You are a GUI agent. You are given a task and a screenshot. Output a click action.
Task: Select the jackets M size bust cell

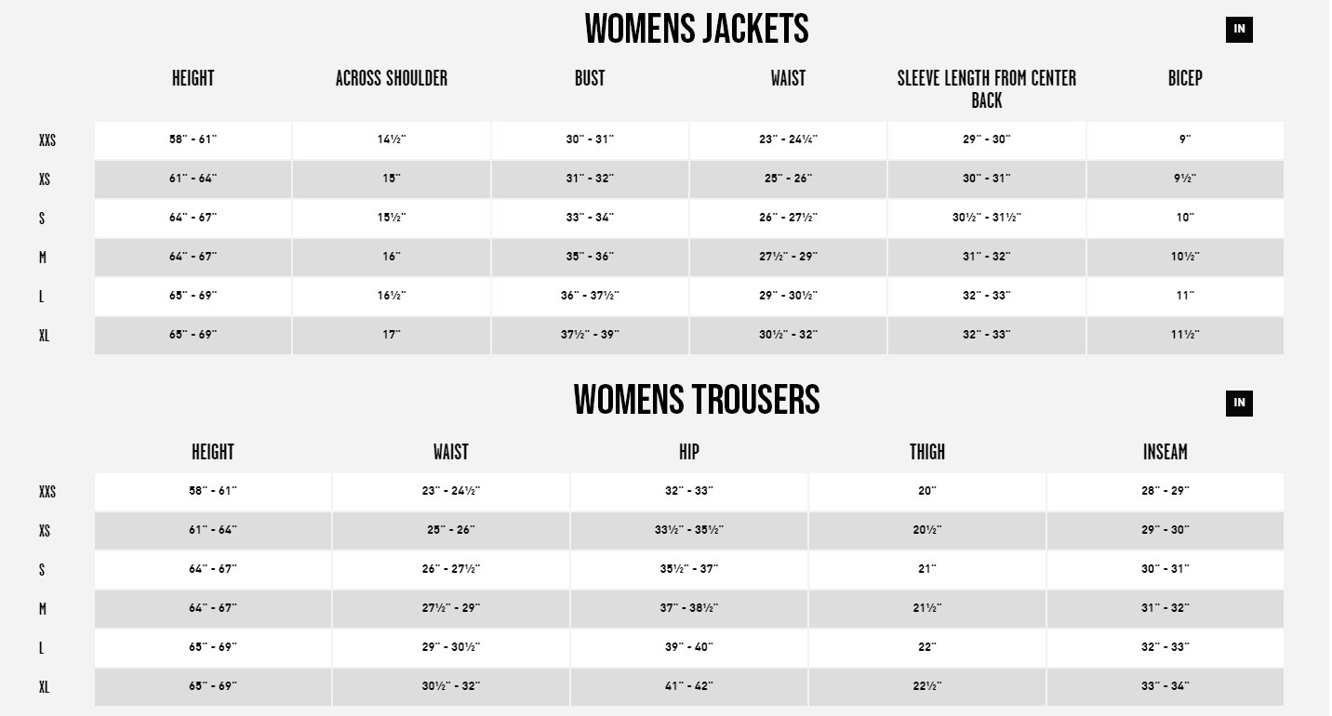tap(590, 258)
